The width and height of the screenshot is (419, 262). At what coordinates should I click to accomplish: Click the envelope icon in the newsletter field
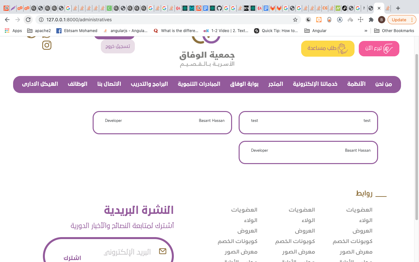[162, 251]
